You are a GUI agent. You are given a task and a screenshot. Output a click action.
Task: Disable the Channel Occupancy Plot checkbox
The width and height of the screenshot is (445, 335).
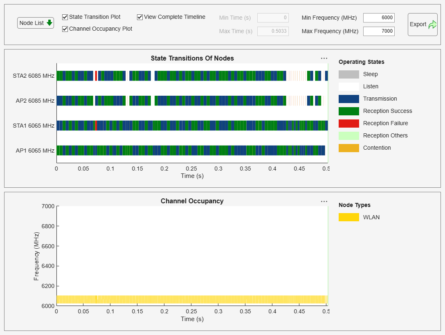(x=64, y=29)
